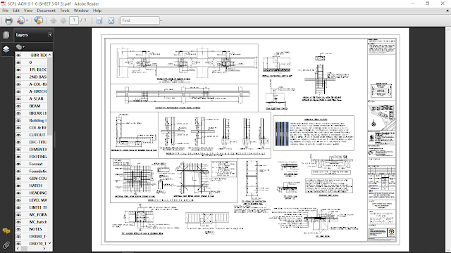Expand the Find box dropdown arrow
Screen dimensions: 451x253
[x=161, y=20]
